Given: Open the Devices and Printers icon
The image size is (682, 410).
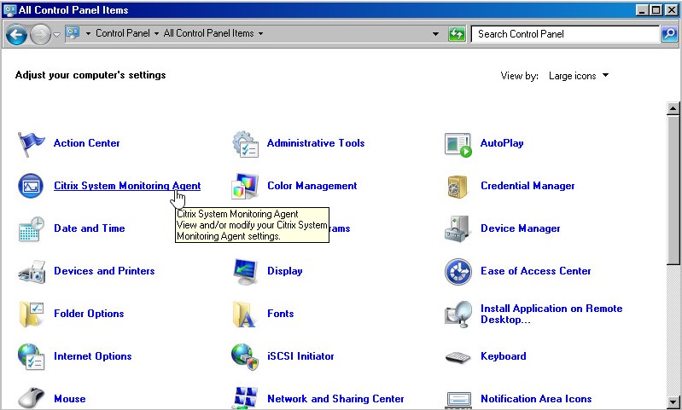Looking at the screenshot, I should (x=32, y=272).
